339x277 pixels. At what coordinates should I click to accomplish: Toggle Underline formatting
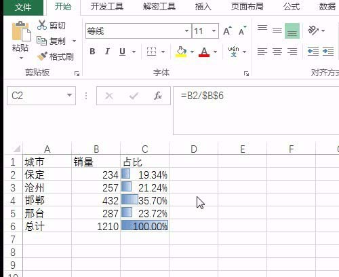[122, 52]
